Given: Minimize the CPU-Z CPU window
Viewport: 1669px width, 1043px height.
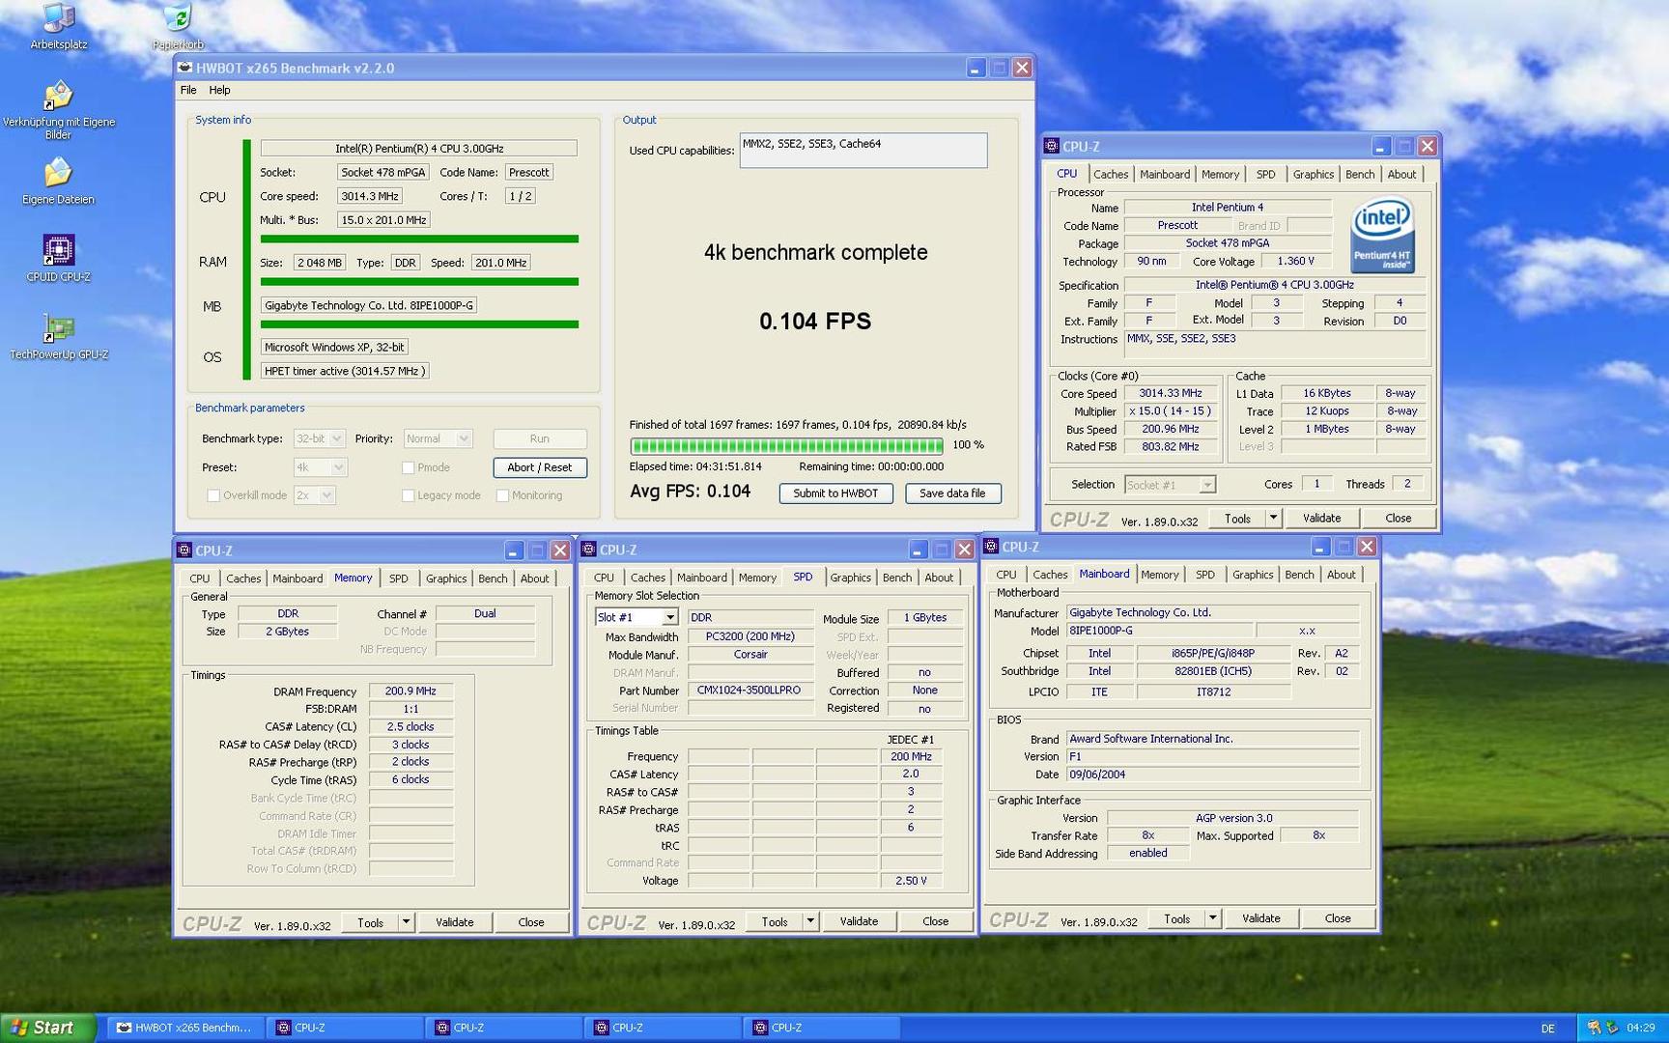Looking at the screenshot, I should point(1381,146).
